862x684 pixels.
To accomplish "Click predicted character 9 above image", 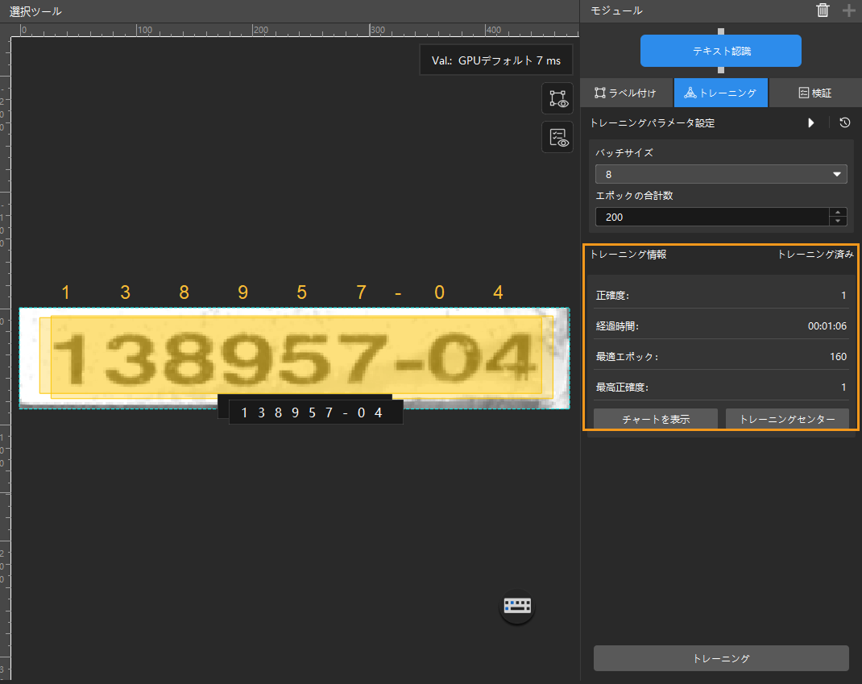I will (x=243, y=292).
